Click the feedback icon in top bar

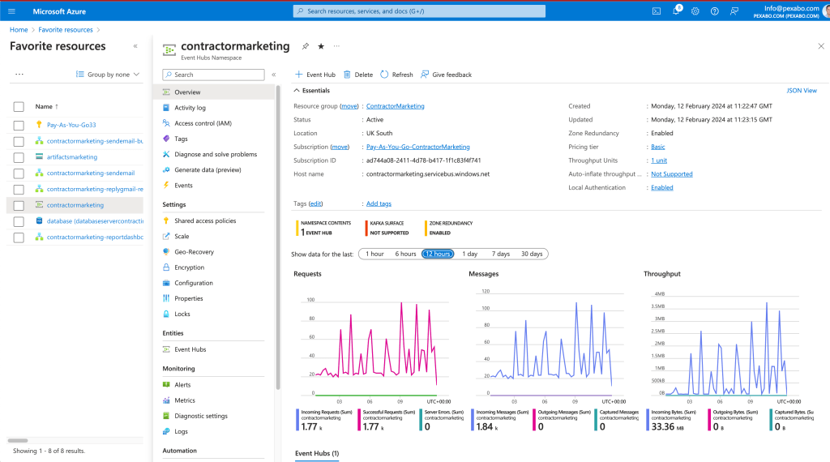(734, 11)
